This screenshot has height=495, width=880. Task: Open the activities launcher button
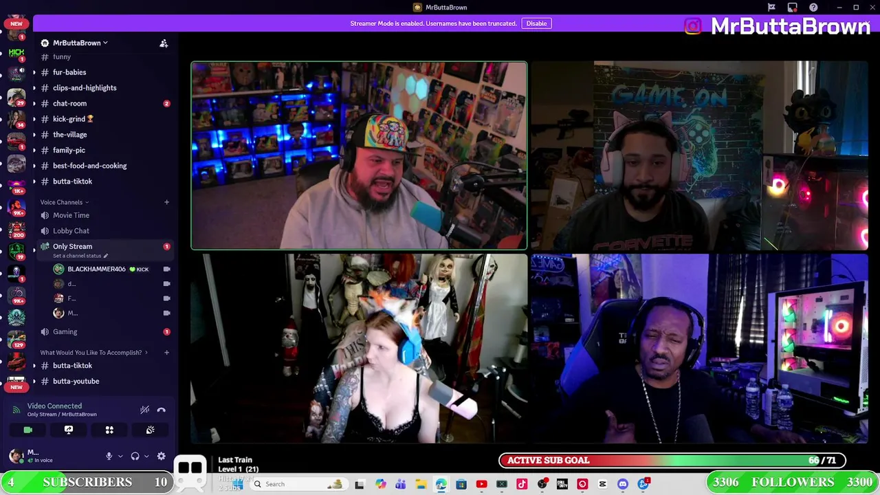[109, 430]
